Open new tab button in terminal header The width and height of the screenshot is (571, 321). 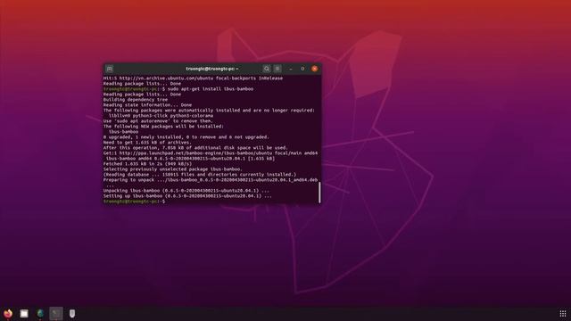pos(109,69)
